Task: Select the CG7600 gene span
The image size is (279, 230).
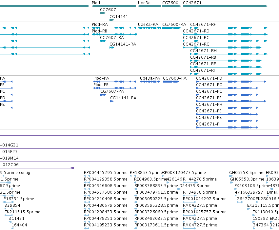Action: pyautogui.click(x=171, y=6)
